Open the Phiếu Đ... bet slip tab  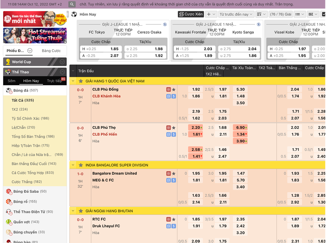(x=19, y=51)
